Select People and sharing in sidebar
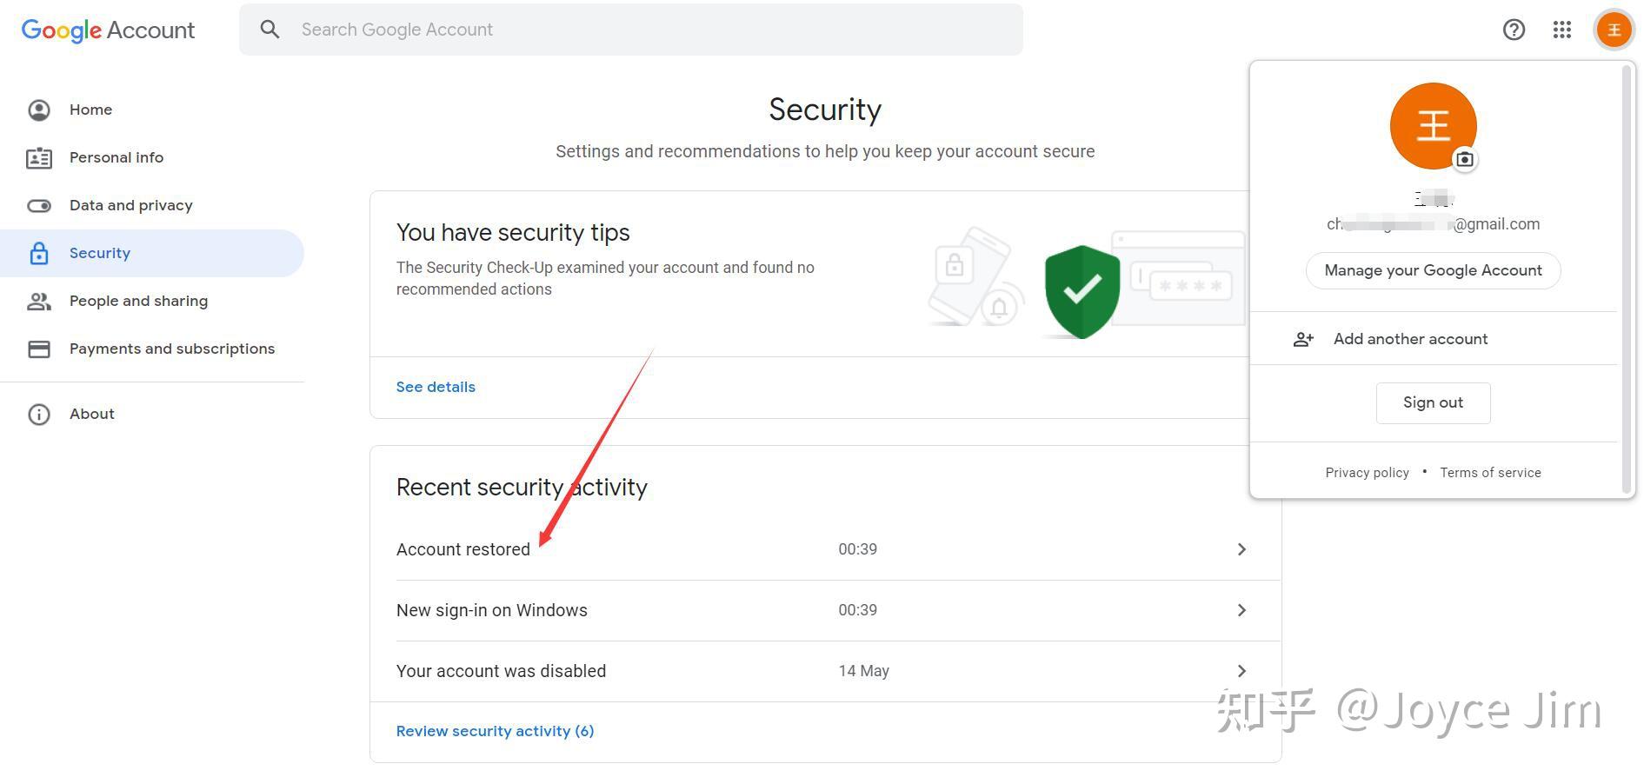The height and width of the screenshot is (784, 1644). click(x=138, y=301)
